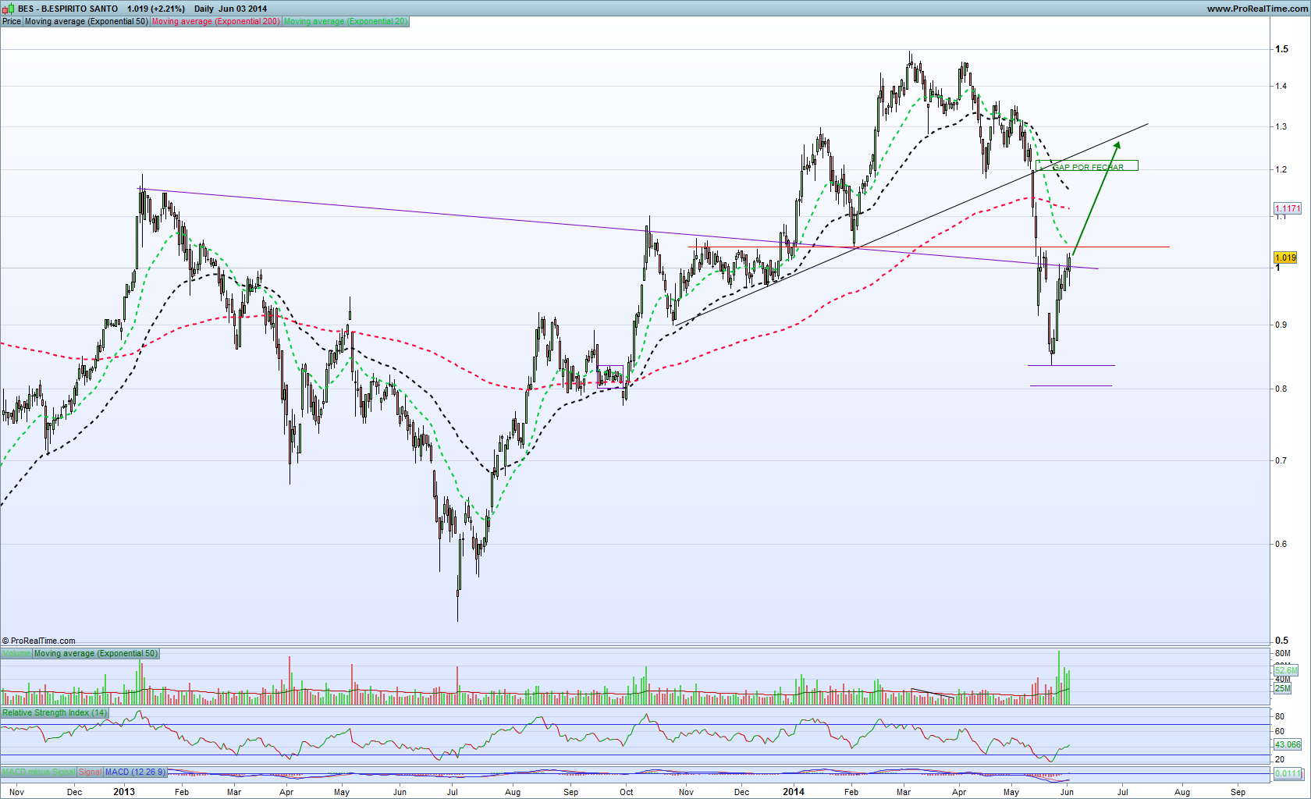Image resolution: width=1311 pixels, height=799 pixels.
Task: Click the 1.1171 moving average value tag
Action: click(1288, 208)
